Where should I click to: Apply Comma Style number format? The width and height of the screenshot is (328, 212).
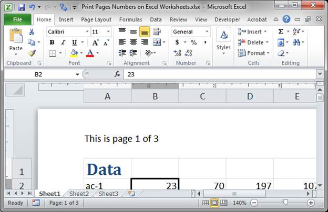pos(205,42)
